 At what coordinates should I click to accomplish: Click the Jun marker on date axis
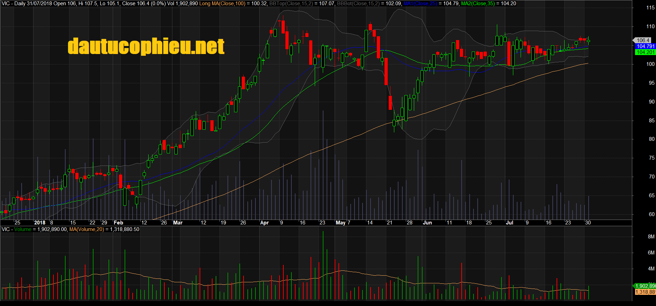click(x=427, y=223)
